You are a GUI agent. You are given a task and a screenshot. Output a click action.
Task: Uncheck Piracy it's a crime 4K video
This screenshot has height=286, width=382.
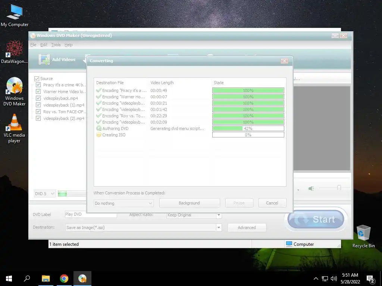pos(38,85)
